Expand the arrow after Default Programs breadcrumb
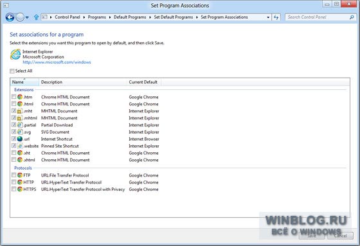The height and width of the screenshot is (246, 360). [x=150, y=17]
